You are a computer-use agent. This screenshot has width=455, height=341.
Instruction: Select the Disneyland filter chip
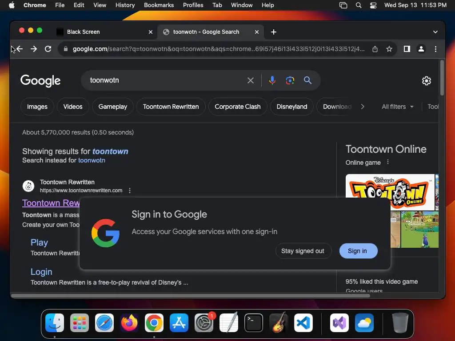[291, 107]
